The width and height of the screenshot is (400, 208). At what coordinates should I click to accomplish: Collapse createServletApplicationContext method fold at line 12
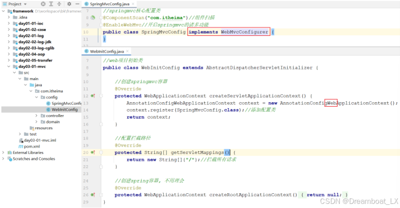pyautogui.click(x=101, y=96)
